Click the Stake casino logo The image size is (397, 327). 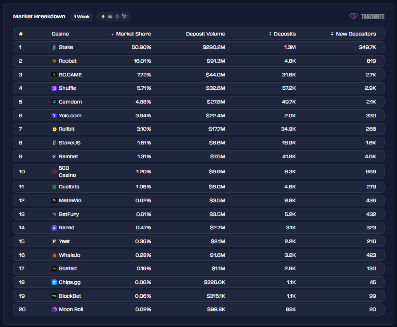coord(54,48)
